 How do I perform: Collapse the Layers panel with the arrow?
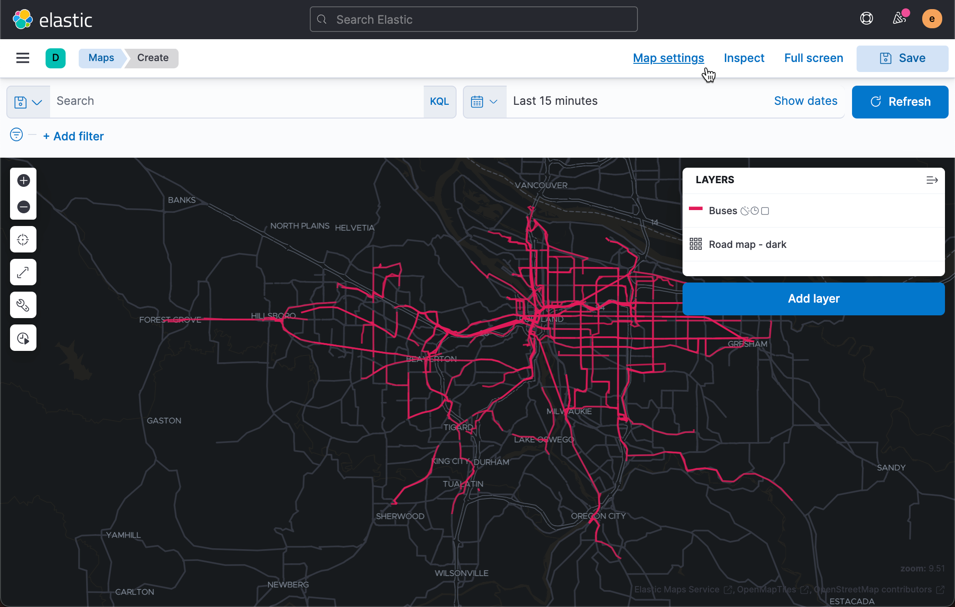pyautogui.click(x=932, y=180)
